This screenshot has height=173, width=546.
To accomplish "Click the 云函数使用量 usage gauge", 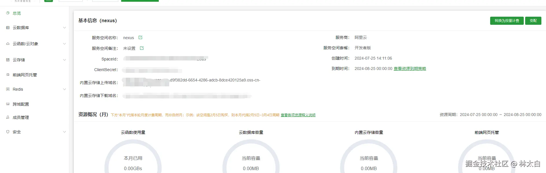I will (x=133, y=156).
